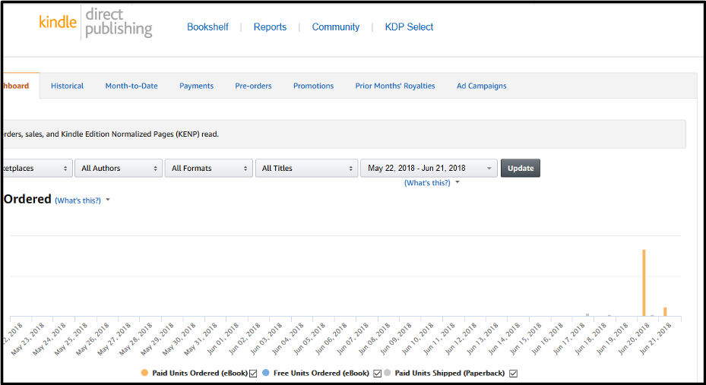Viewport: 706px width, 385px height.
Task: Click the Jun 05, 2018 axis label
Action: [310, 339]
